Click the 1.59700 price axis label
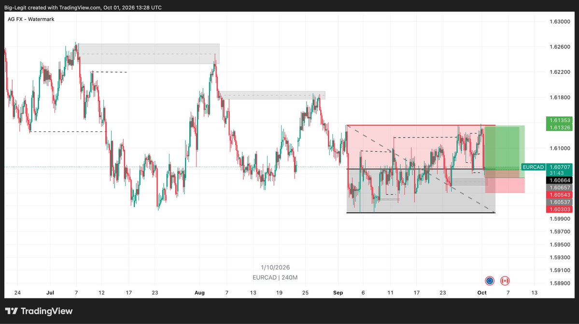The width and height of the screenshot is (579, 324). click(x=560, y=232)
